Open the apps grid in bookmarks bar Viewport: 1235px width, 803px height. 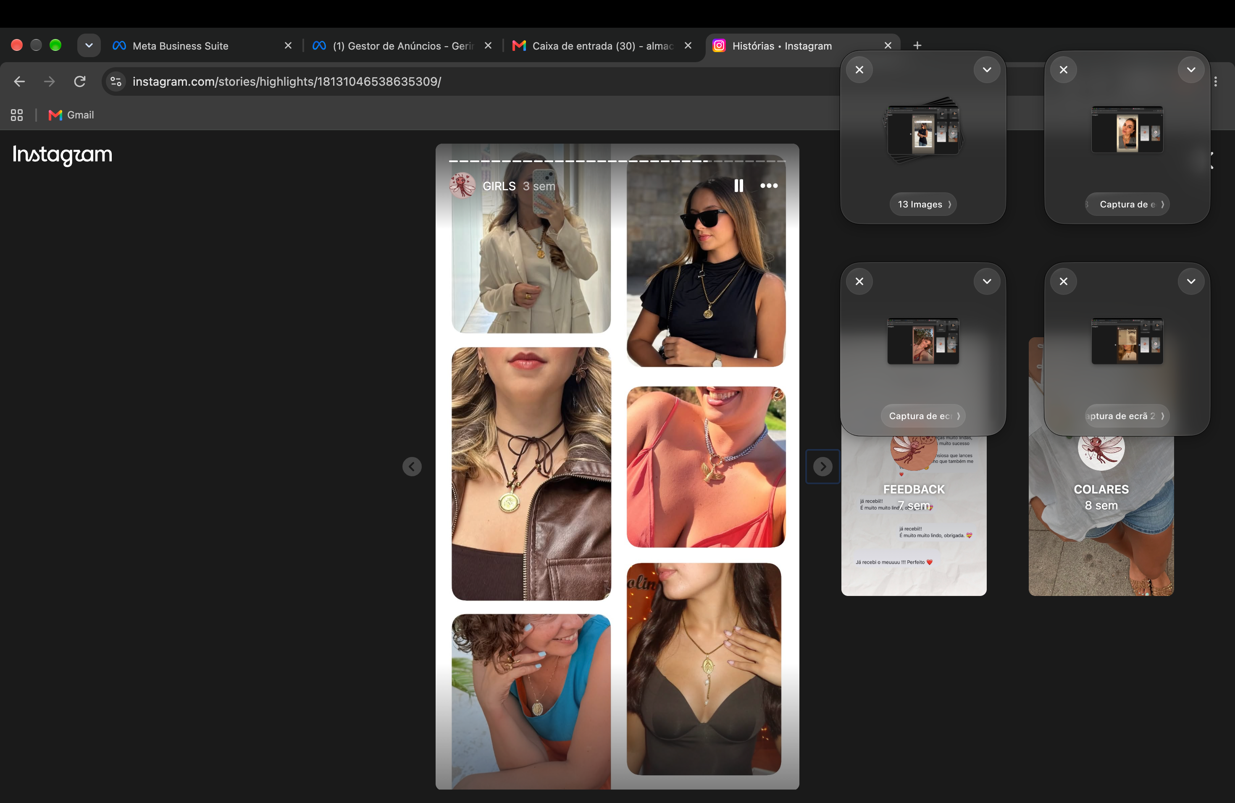pos(17,115)
